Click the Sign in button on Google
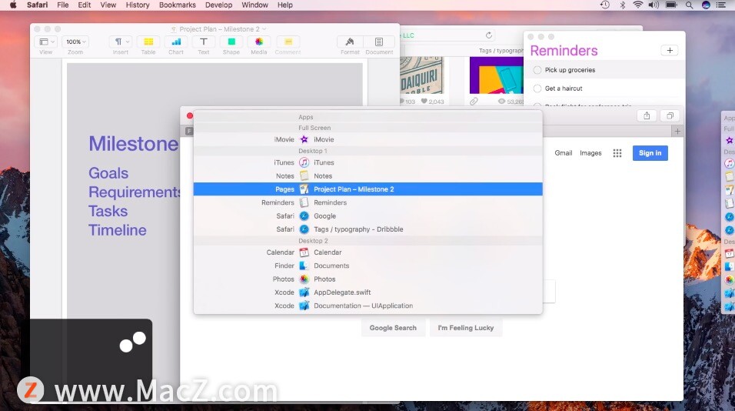This screenshot has height=411, width=735. [650, 153]
